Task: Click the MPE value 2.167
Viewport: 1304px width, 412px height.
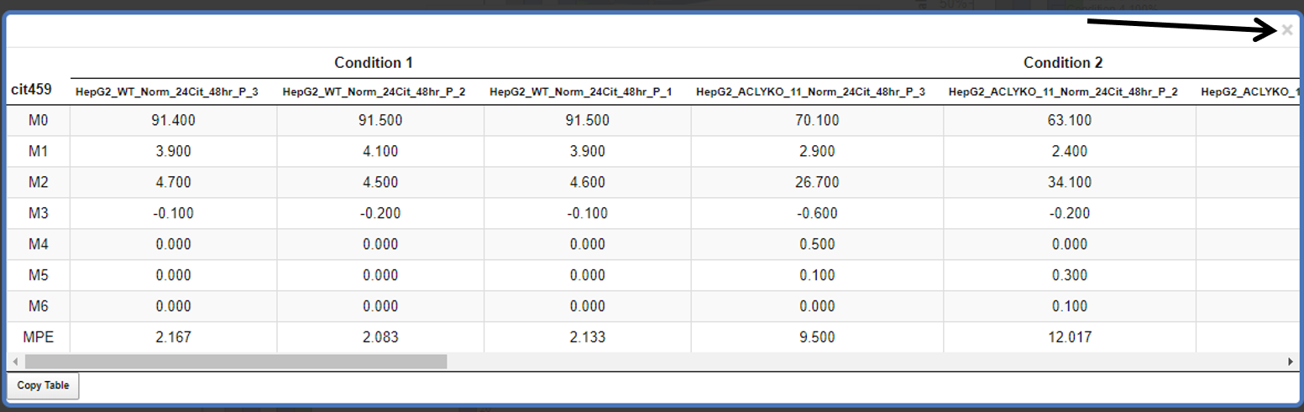Action: pyautogui.click(x=173, y=337)
